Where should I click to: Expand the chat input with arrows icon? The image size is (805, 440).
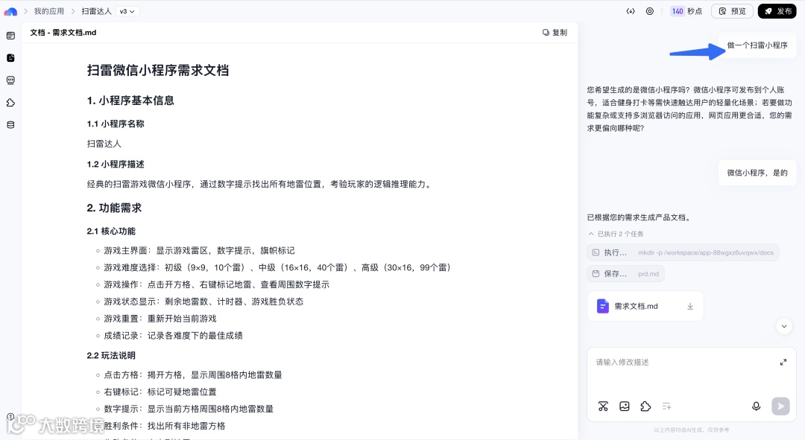click(783, 362)
